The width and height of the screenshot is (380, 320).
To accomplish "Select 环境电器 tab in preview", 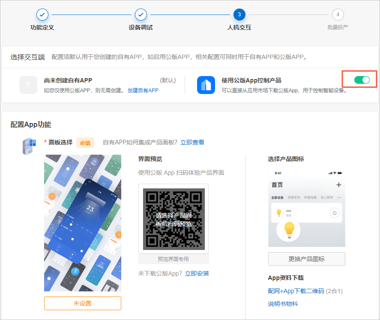I will [310, 197].
